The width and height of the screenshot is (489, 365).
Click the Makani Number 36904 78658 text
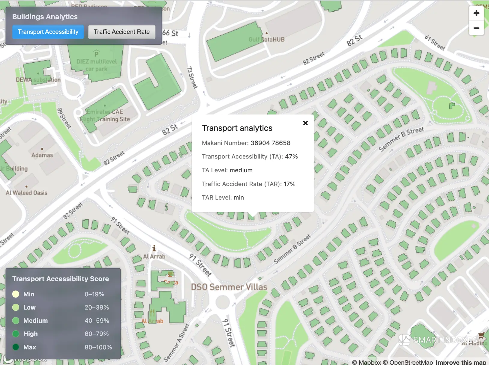pyautogui.click(x=246, y=143)
